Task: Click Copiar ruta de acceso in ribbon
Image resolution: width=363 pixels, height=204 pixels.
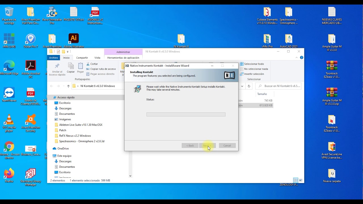Action: pos(101,69)
